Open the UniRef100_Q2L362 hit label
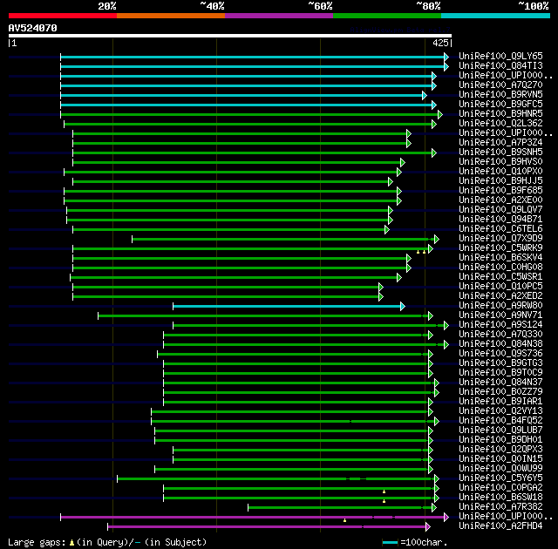Image resolution: width=558 pixels, height=549 pixels. (x=500, y=124)
